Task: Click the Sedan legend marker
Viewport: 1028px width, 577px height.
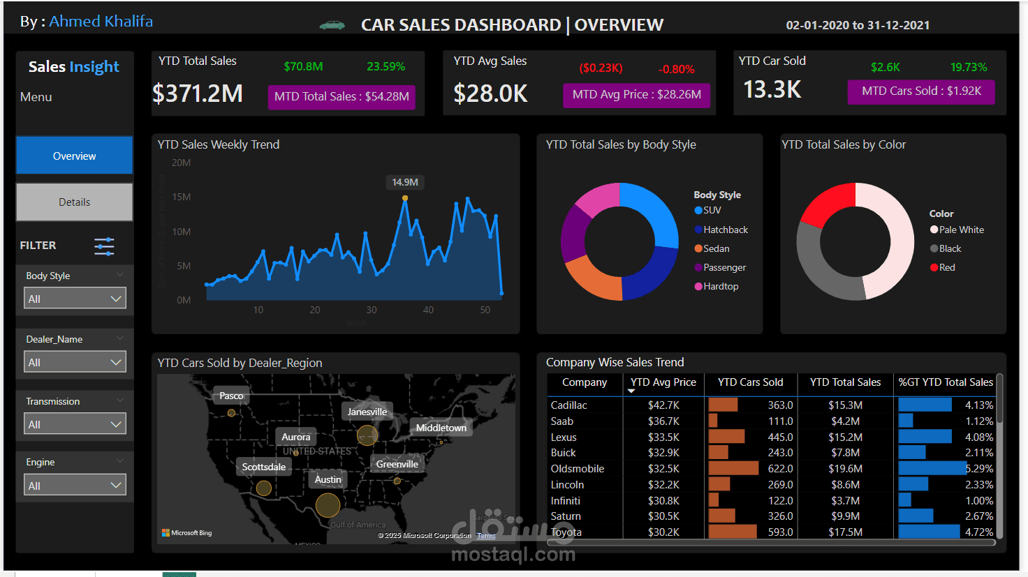Action: [698, 248]
